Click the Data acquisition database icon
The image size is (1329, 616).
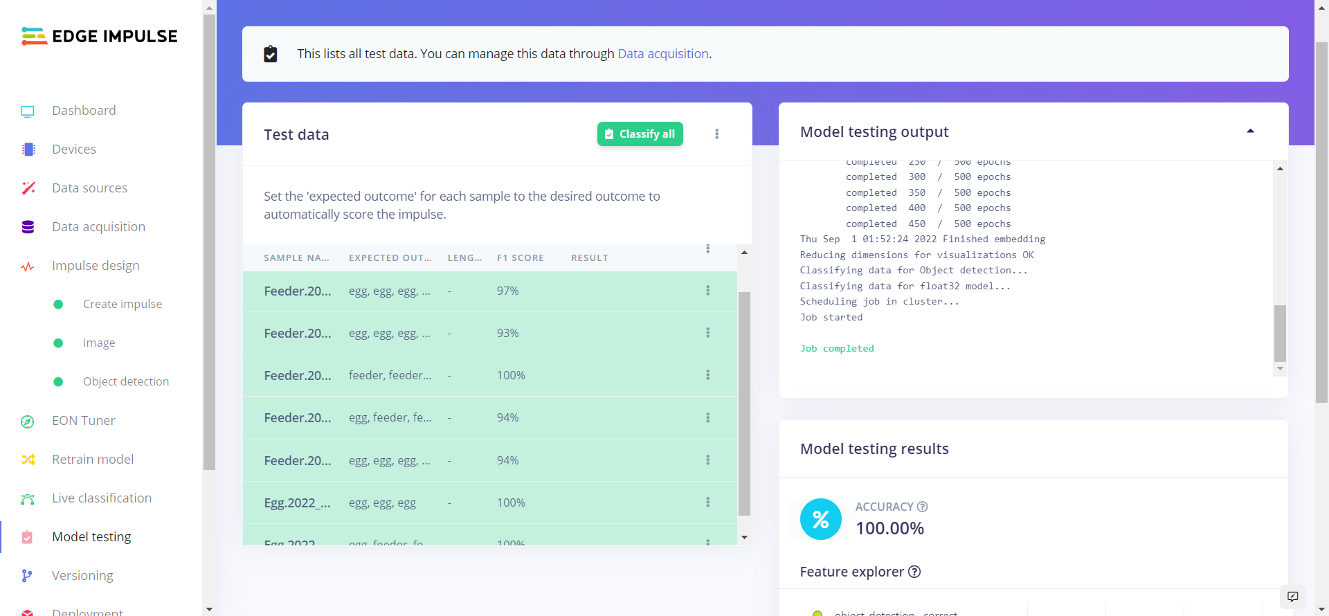click(28, 227)
